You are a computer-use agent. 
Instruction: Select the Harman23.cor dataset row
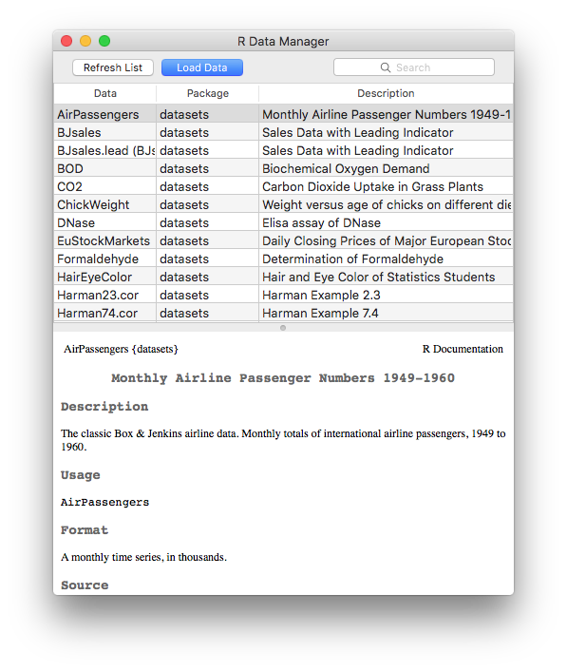[x=283, y=295]
